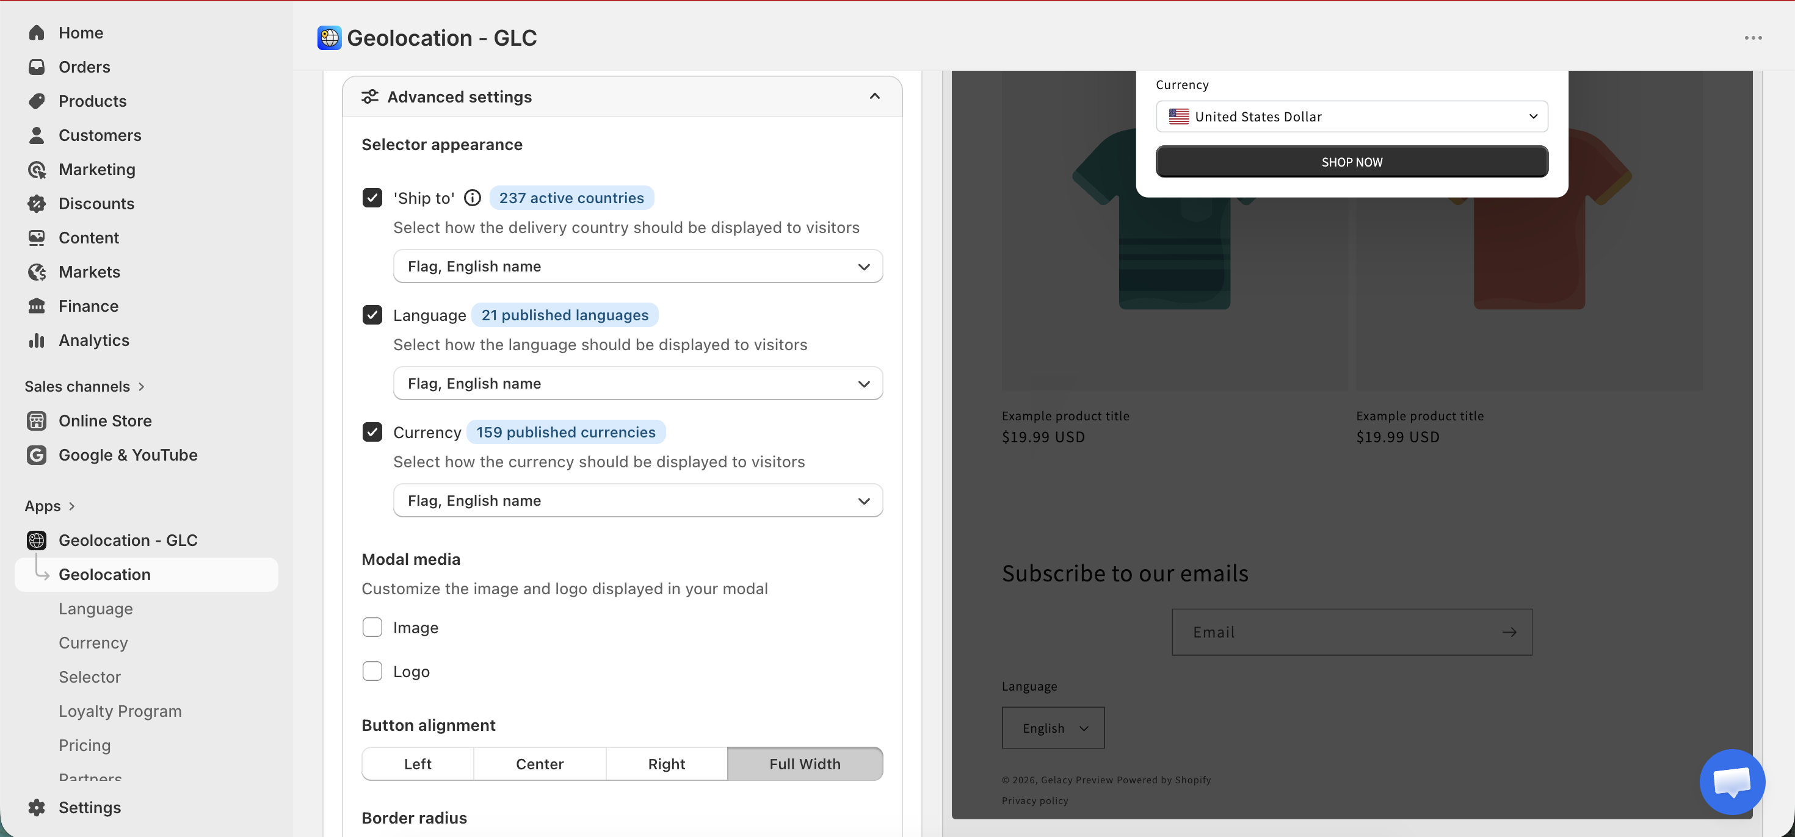Click the green t-shirt product image
The image size is (1795, 837).
[1174, 230]
